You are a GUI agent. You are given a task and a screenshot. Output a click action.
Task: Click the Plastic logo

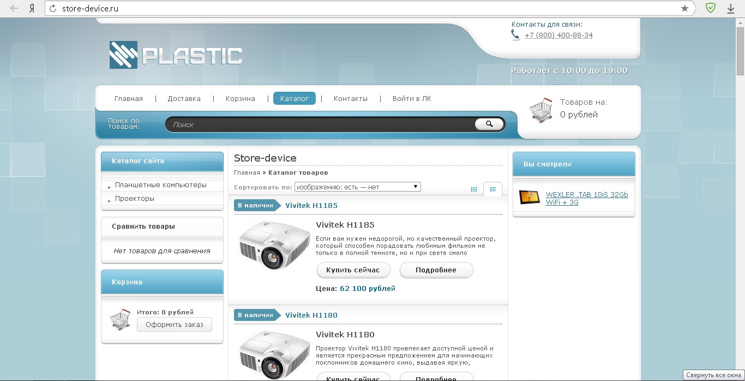coord(176,55)
